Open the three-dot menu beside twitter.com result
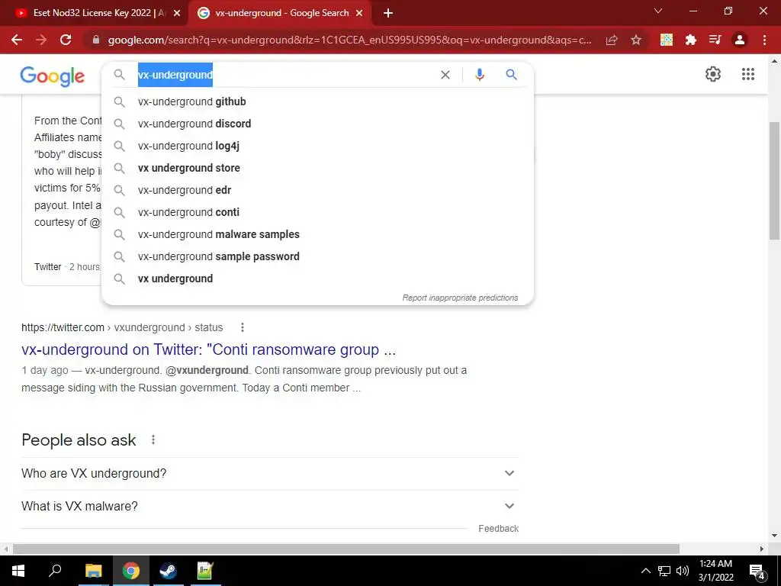This screenshot has width=781, height=586. pos(242,327)
